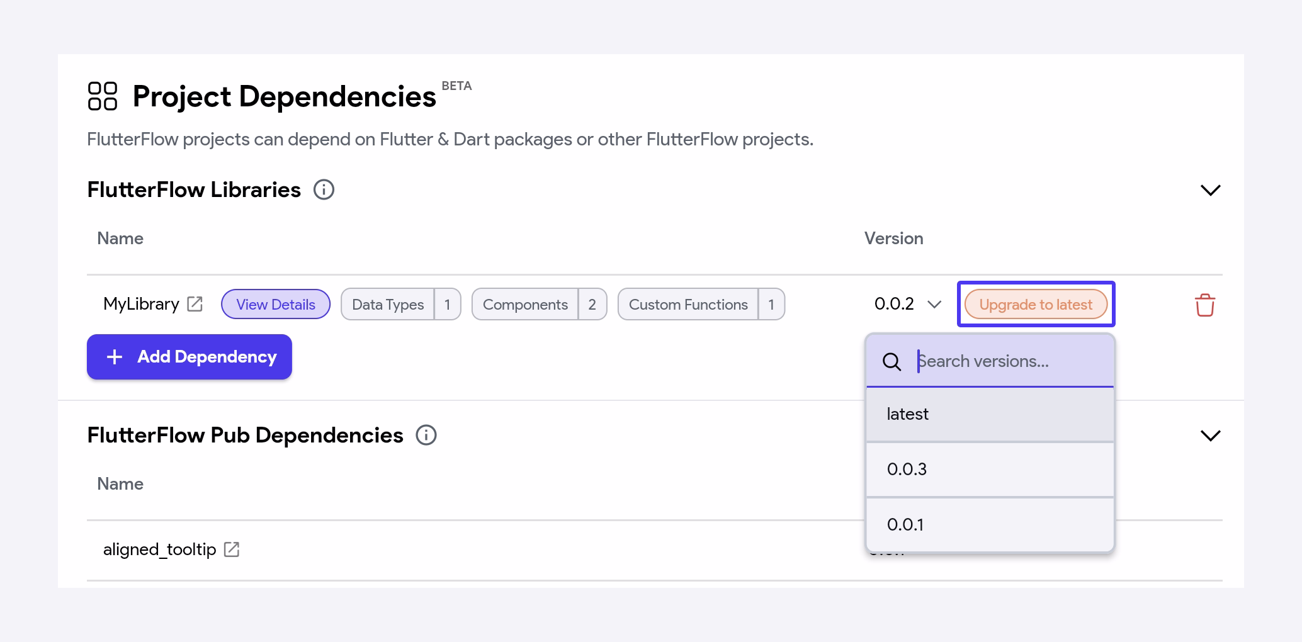Image resolution: width=1302 pixels, height=642 pixels.
Task: Open View Details for MyLibrary
Action: (276, 304)
